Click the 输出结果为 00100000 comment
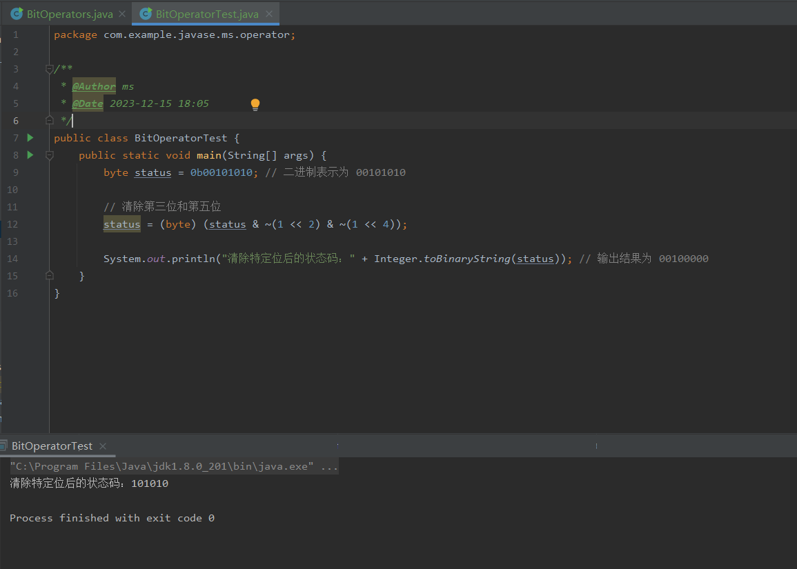Screen dimensions: 797x569 (x=644, y=259)
